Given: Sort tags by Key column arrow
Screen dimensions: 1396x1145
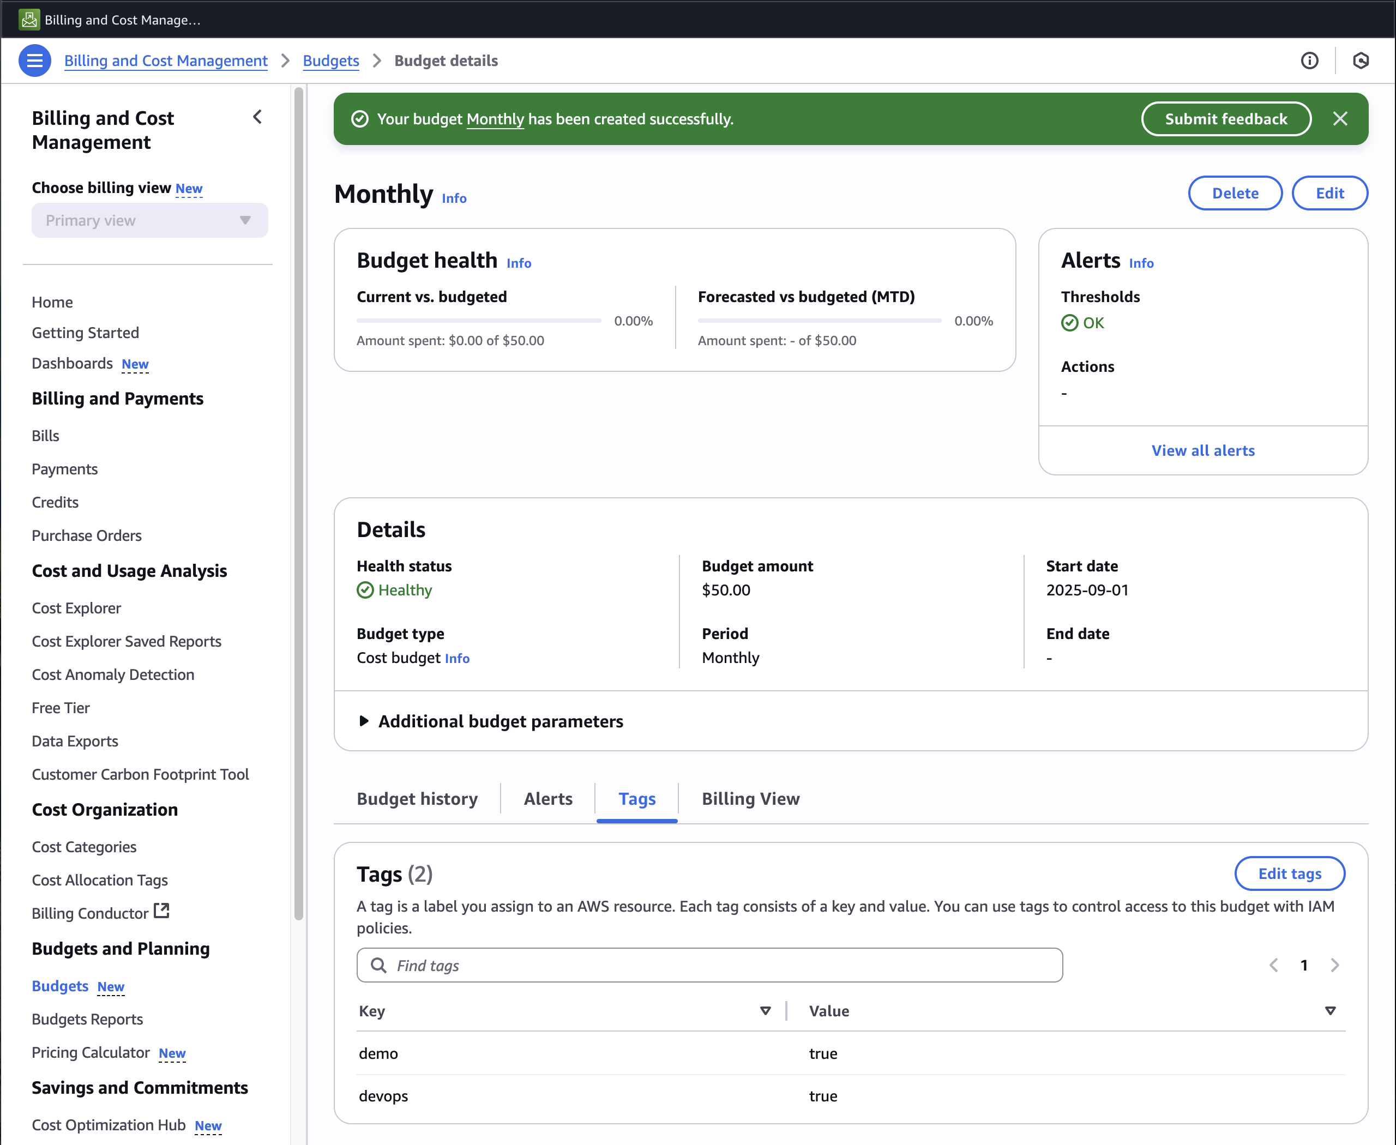Looking at the screenshot, I should pyautogui.click(x=765, y=1010).
